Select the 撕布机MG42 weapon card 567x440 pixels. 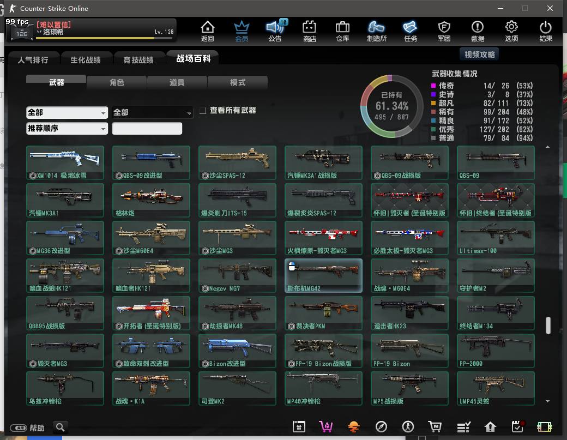coord(323,275)
